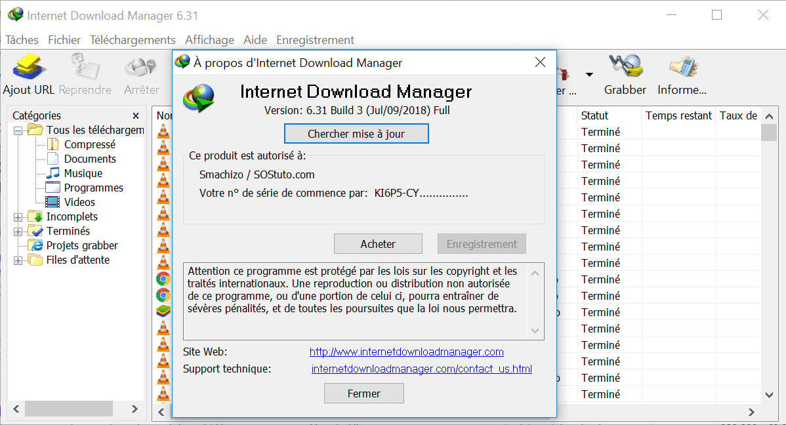
Task: Expand the Terminés tree node
Action: [18, 232]
